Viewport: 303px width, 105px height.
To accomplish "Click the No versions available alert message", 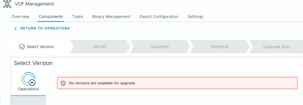I will coord(102,83).
